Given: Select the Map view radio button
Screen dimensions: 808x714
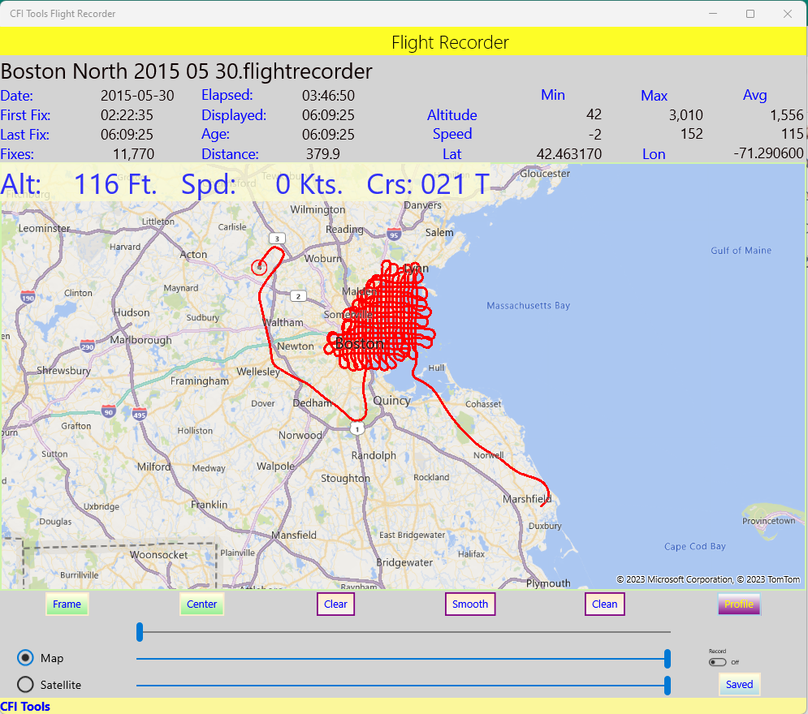Looking at the screenshot, I should [x=25, y=658].
